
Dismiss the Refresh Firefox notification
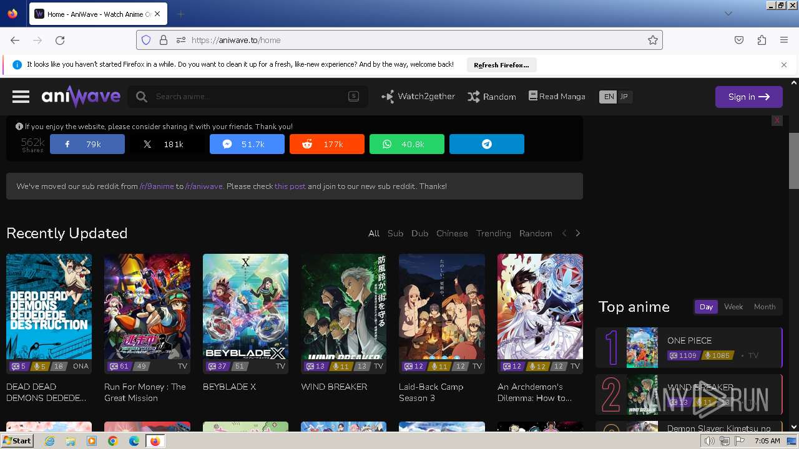tap(784, 65)
